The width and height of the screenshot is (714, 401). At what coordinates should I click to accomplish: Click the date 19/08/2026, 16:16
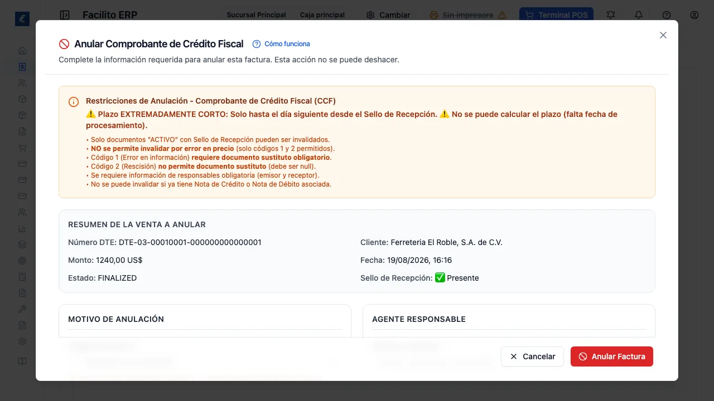(418, 260)
